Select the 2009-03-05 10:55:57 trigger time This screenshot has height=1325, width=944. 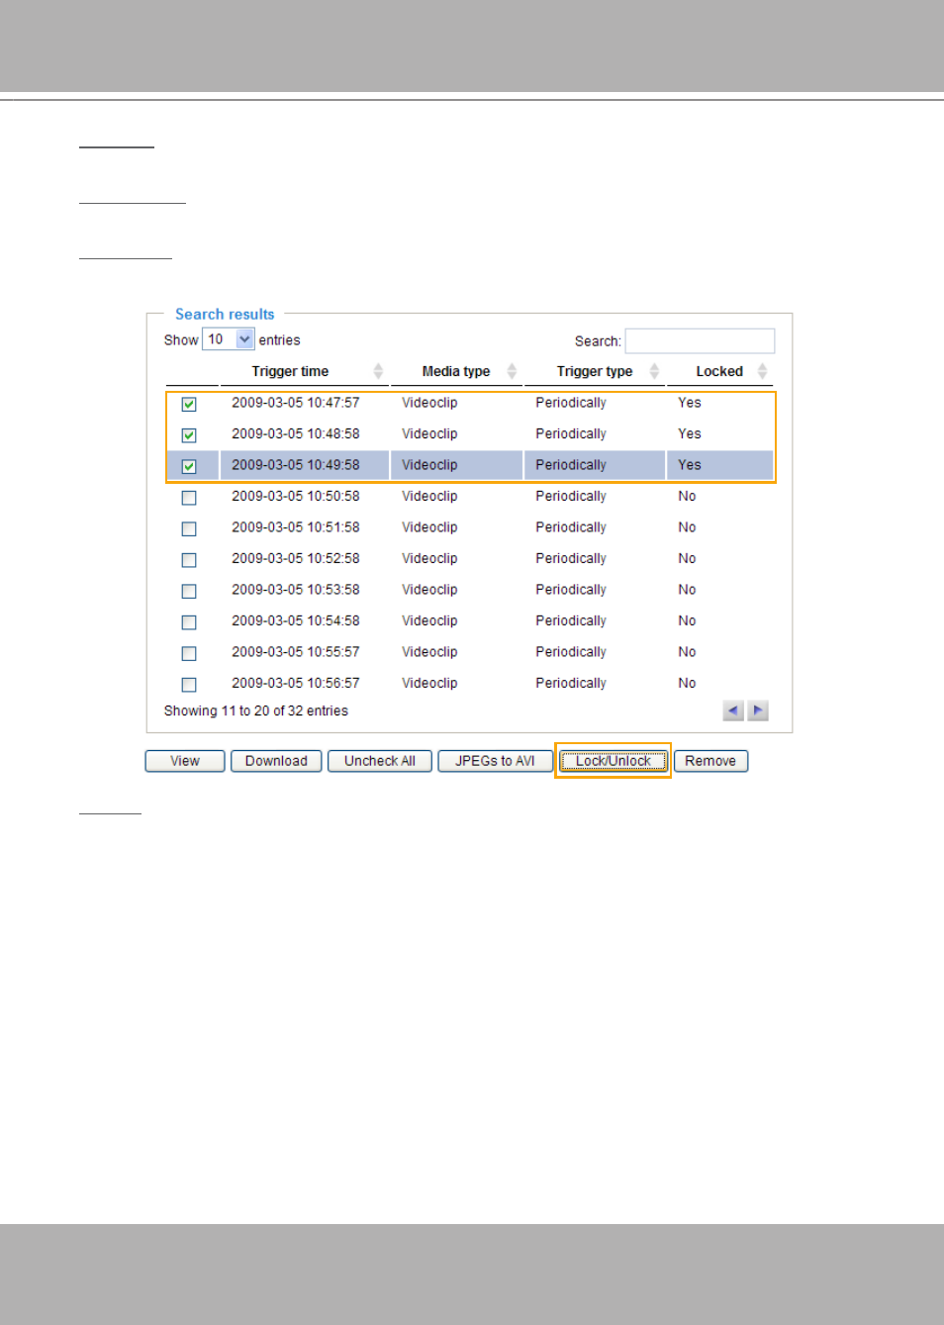click(296, 652)
